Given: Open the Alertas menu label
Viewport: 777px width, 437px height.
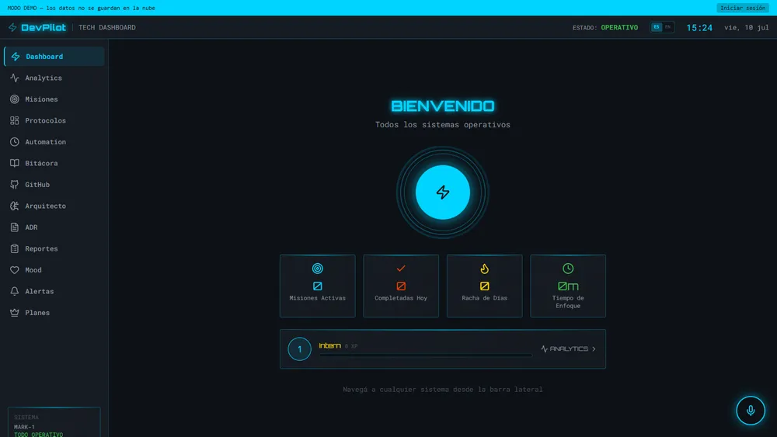Looking at the screenshot, I should (40, 291).
